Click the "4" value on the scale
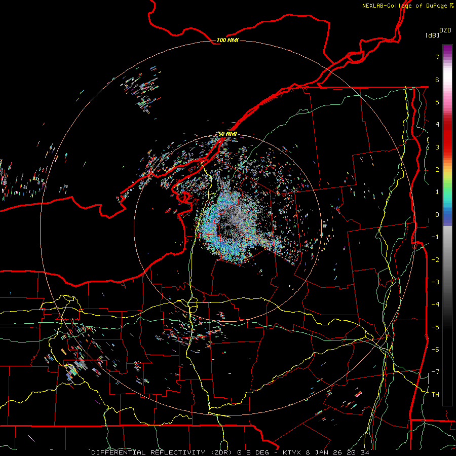 coord(437,125)
